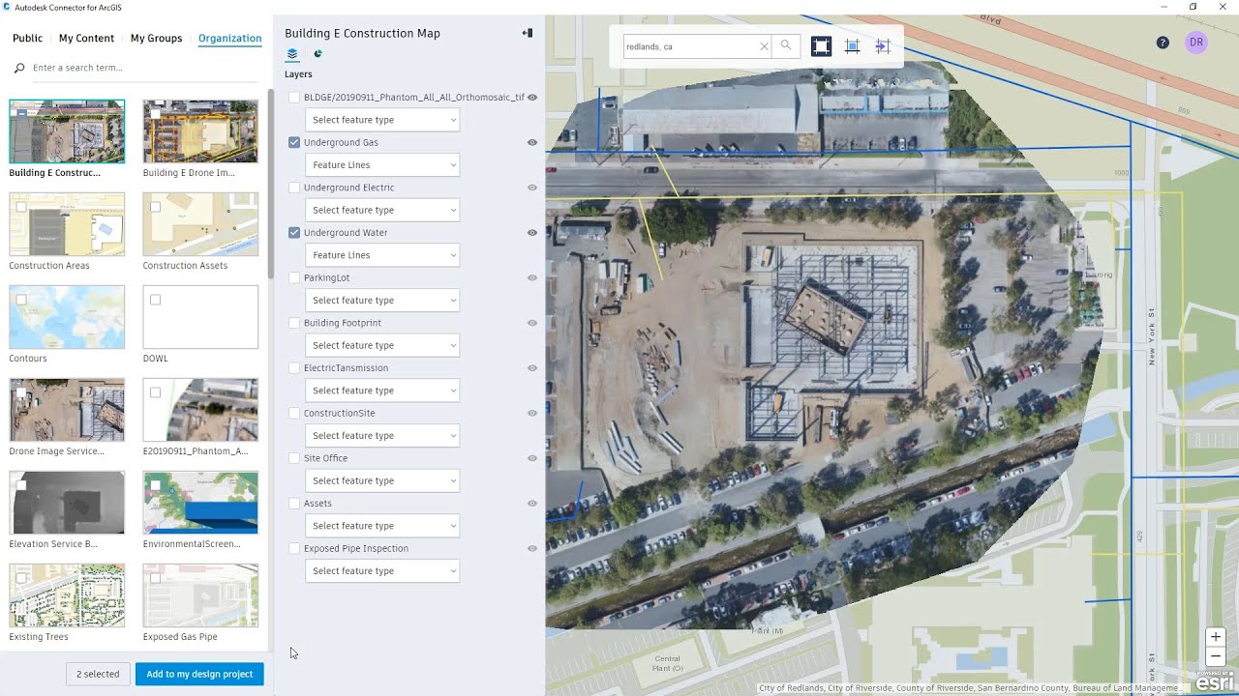Image resolution: width=1239 pixels, height=696 pixels.
Task: Open feature type dropdown under Site Office
Action: (382, 480)
